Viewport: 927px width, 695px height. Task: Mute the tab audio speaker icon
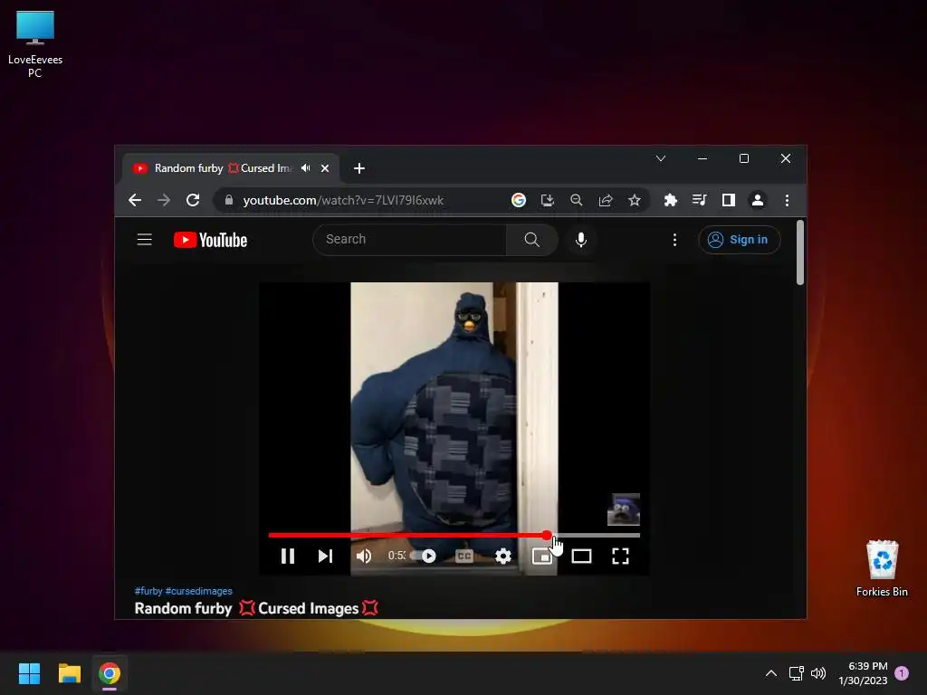tap(306, 168)
